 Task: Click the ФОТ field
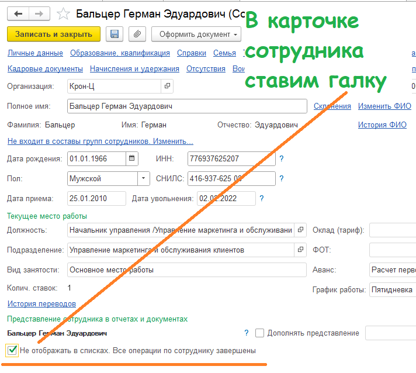coord(393,250)
